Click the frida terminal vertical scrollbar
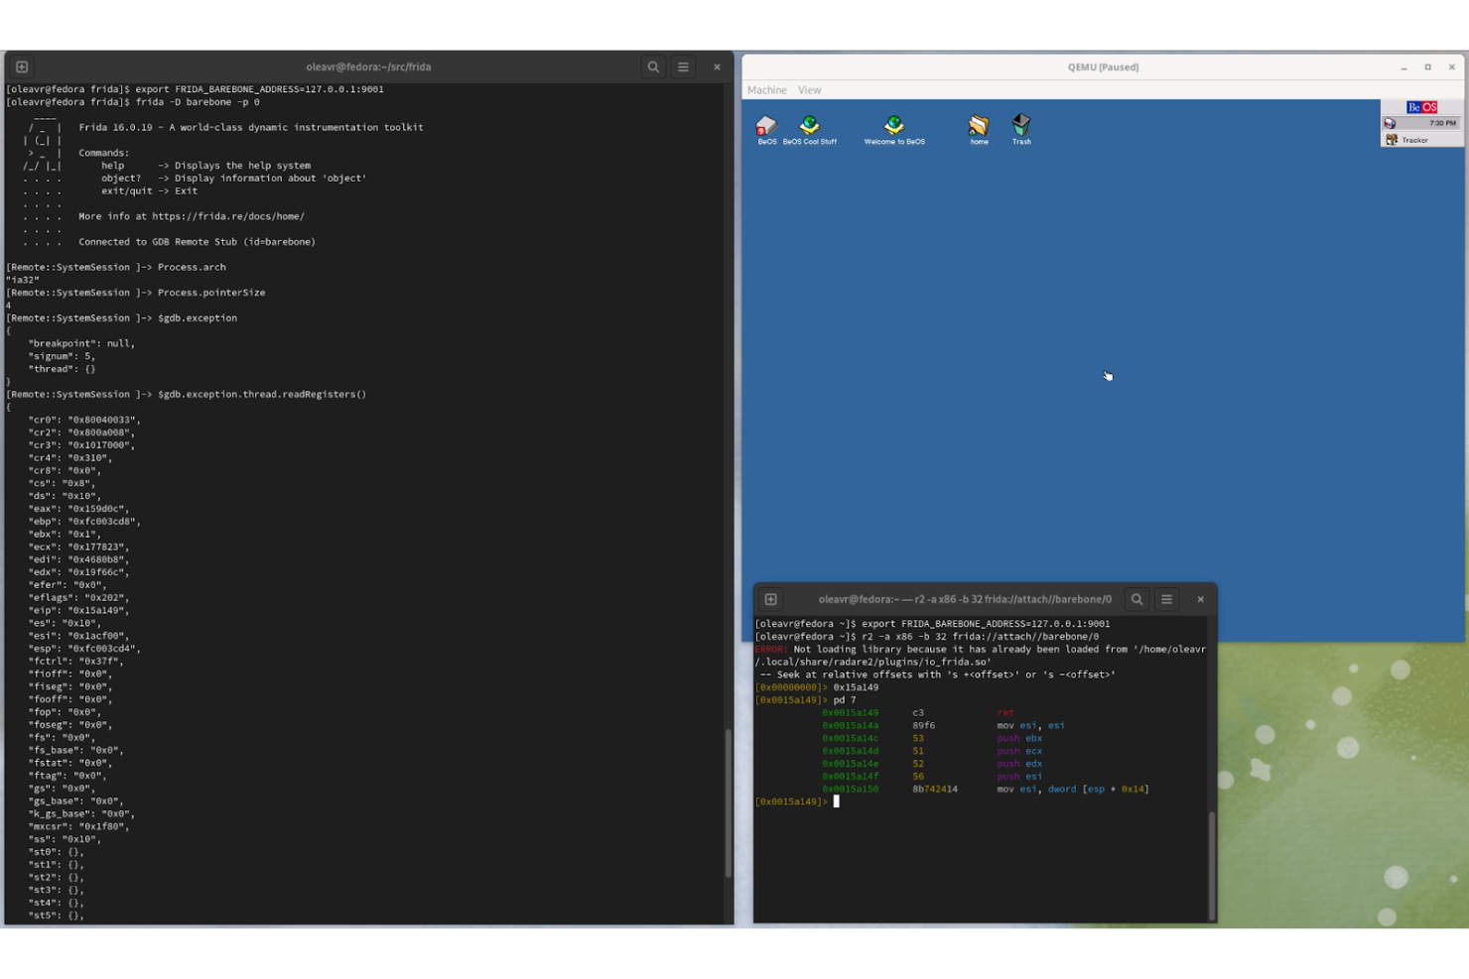The image size is (1469, 979). [728, 803]
